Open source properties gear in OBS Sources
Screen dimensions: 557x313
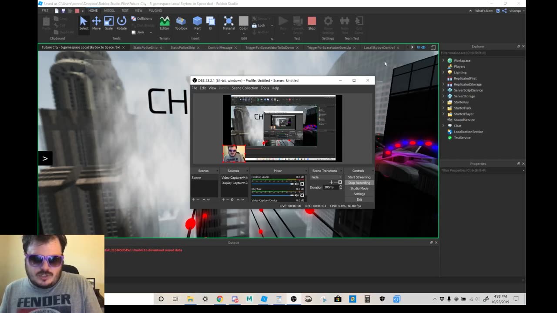tap(232, 200)
